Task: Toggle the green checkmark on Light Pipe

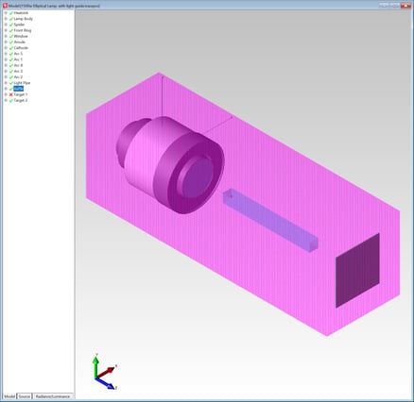Action: click(x=11, y=83)
